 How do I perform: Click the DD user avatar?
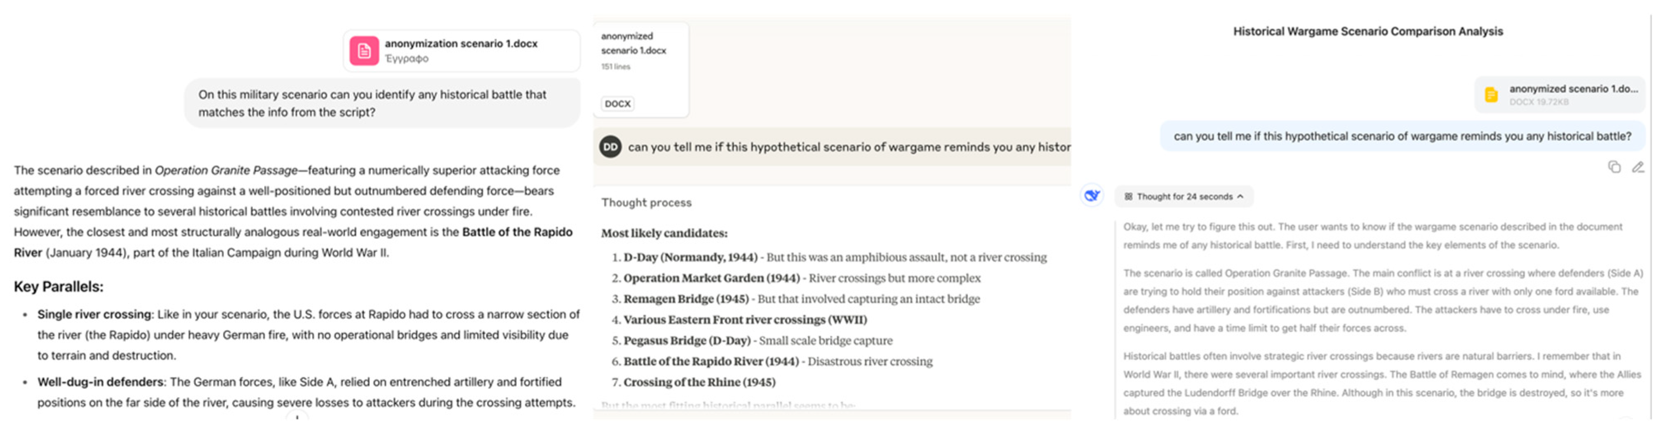(x=611, y=147)
